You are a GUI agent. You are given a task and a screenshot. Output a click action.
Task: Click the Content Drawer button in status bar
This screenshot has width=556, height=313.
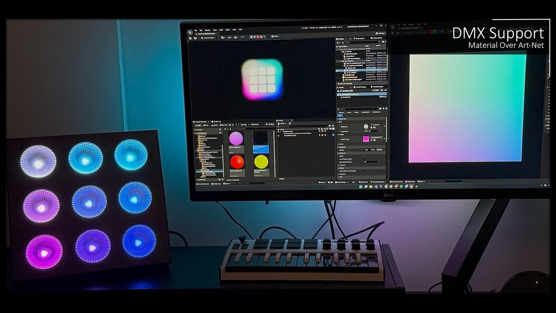pos(203,184)
